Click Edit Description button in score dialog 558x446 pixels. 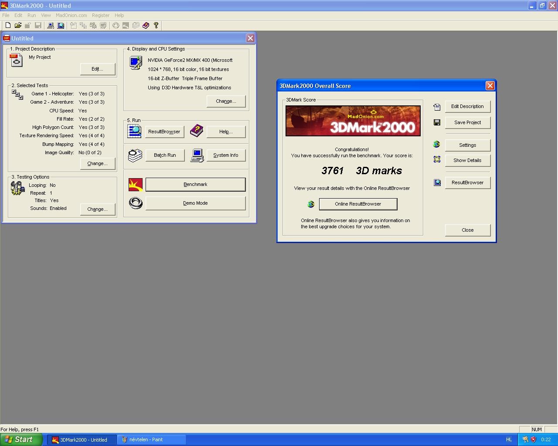(x=468, y=106)
